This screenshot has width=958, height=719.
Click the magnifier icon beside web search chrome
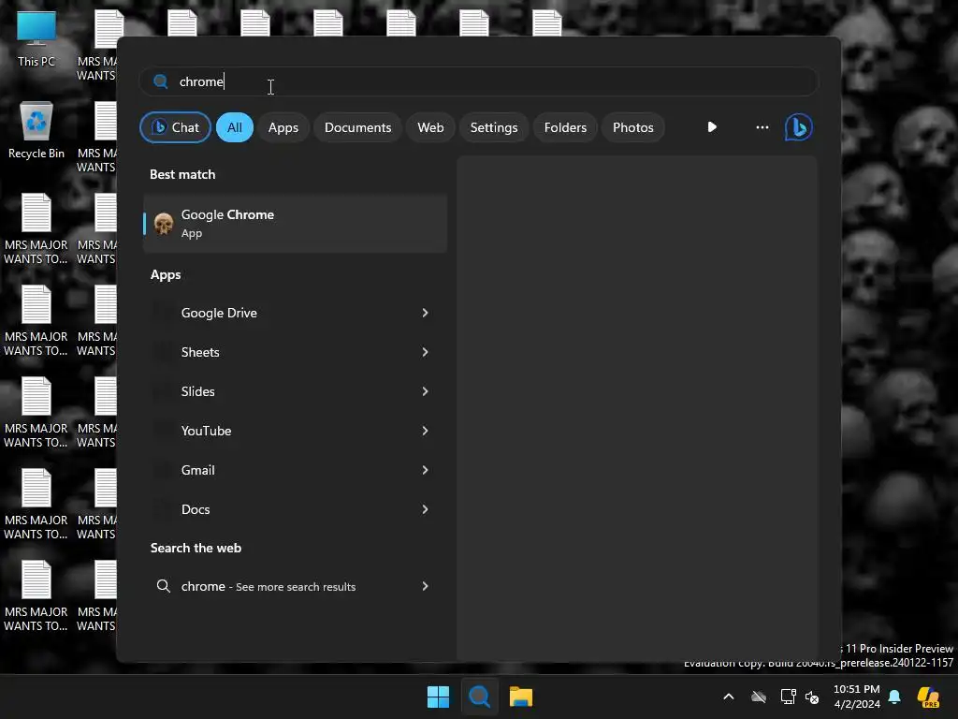[163, 586]
